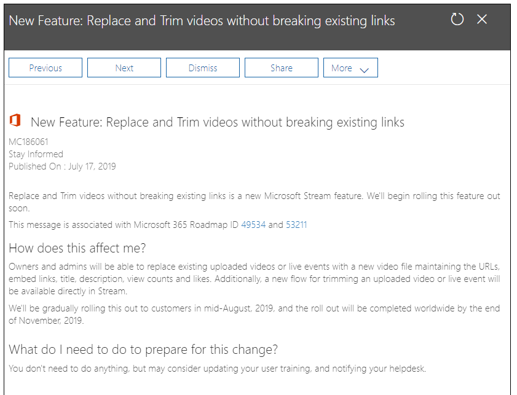Click the refresh icon in the dark banner

(457, 19)
